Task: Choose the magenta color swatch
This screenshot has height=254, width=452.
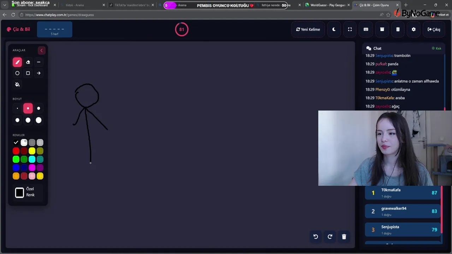Action: [32, 168]
